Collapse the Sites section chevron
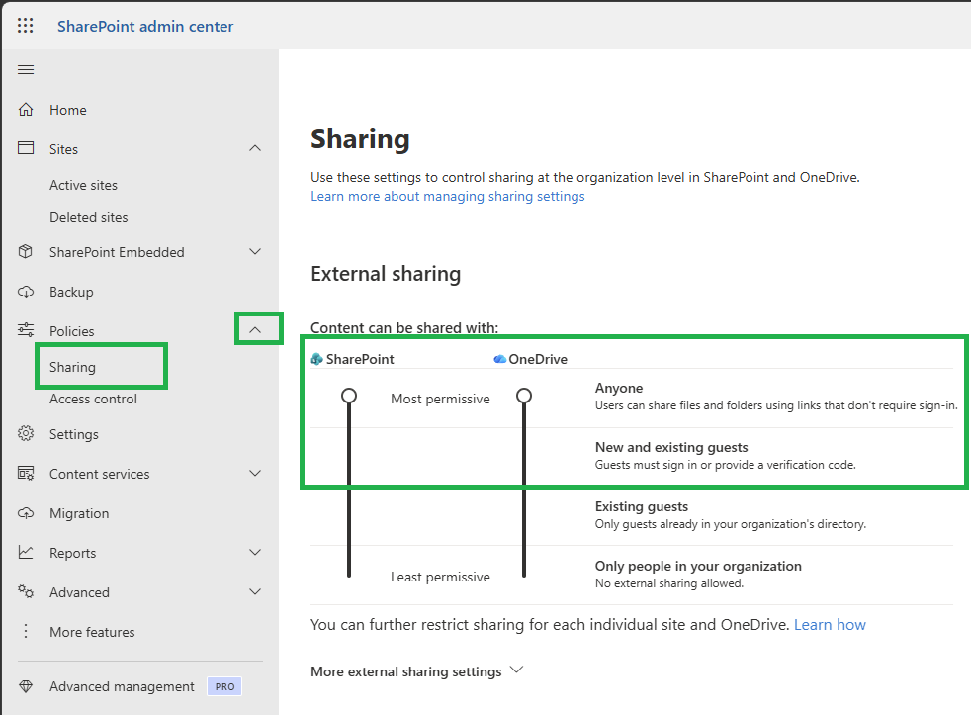This screenshot has height=715, width=971. tap(255, 148)
